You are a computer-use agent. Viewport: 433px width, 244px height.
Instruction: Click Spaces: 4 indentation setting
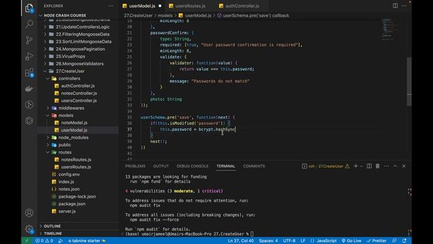268,241
